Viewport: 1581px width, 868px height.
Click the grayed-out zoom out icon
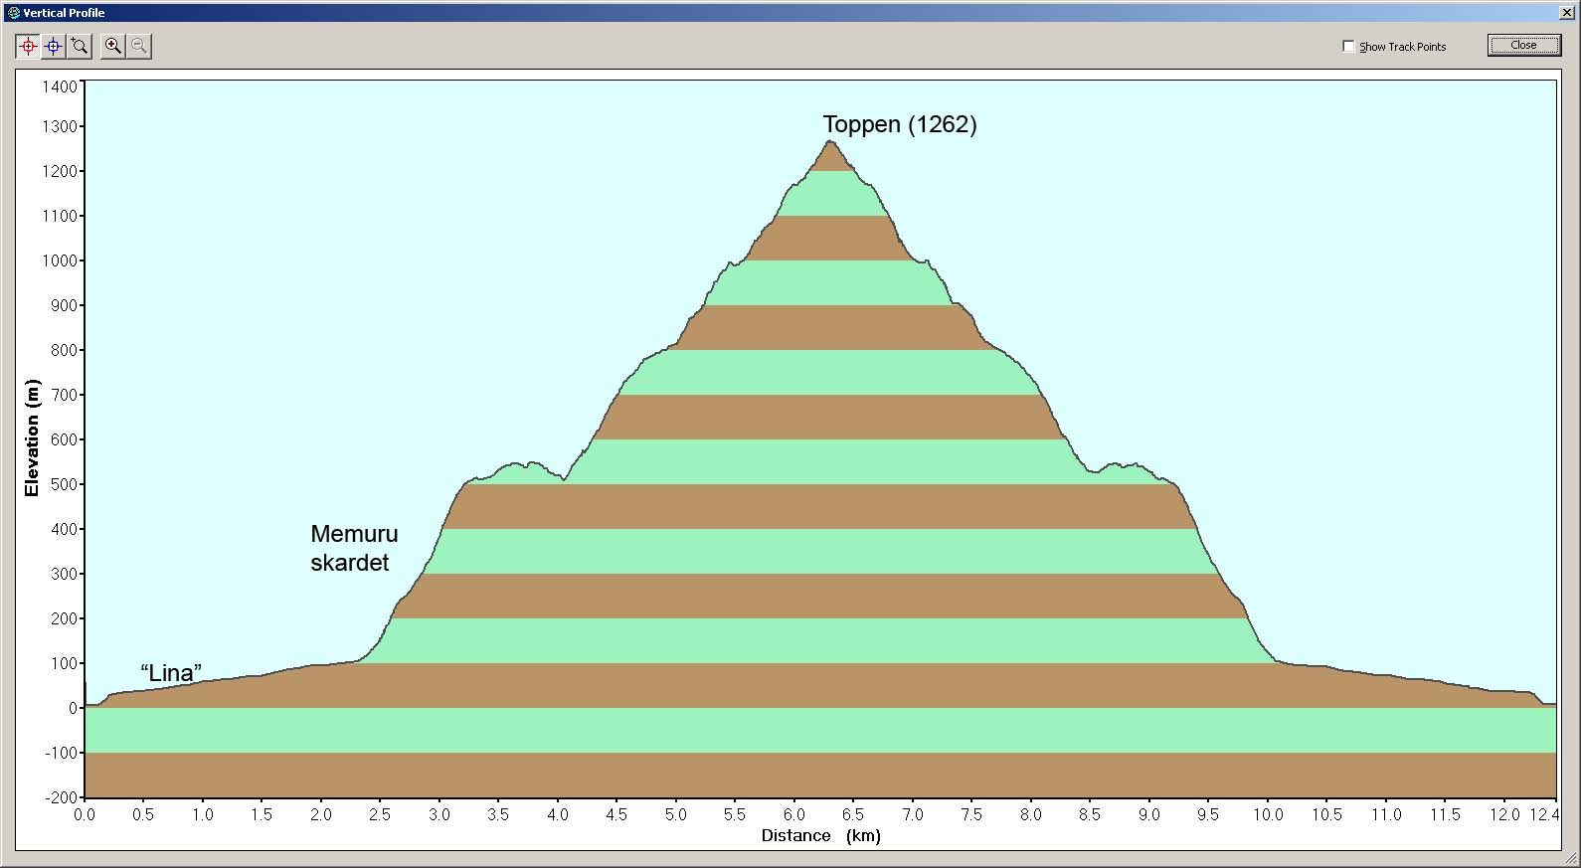(x=139, y=47)
